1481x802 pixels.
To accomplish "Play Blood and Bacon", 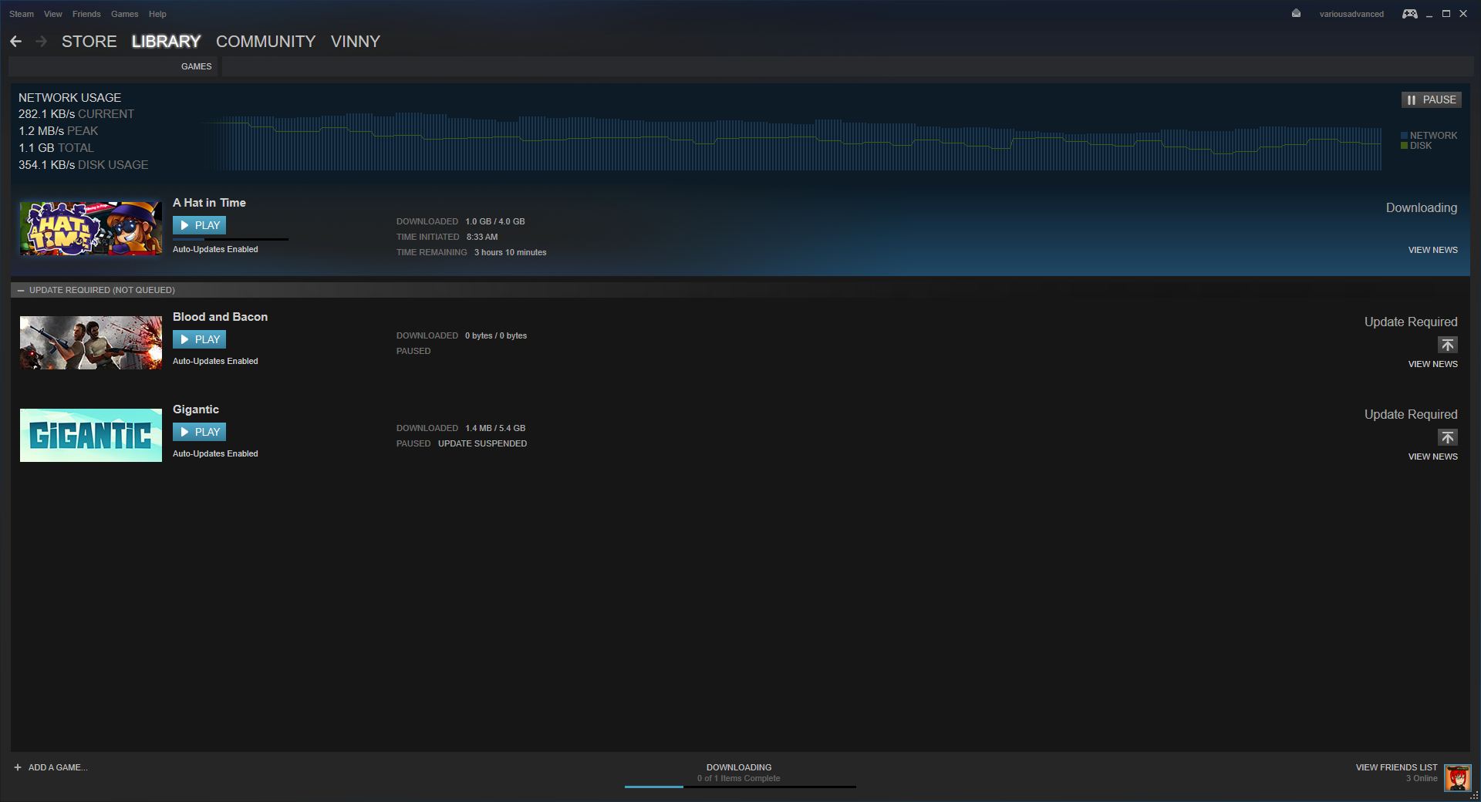I will [x=200, y=339].
